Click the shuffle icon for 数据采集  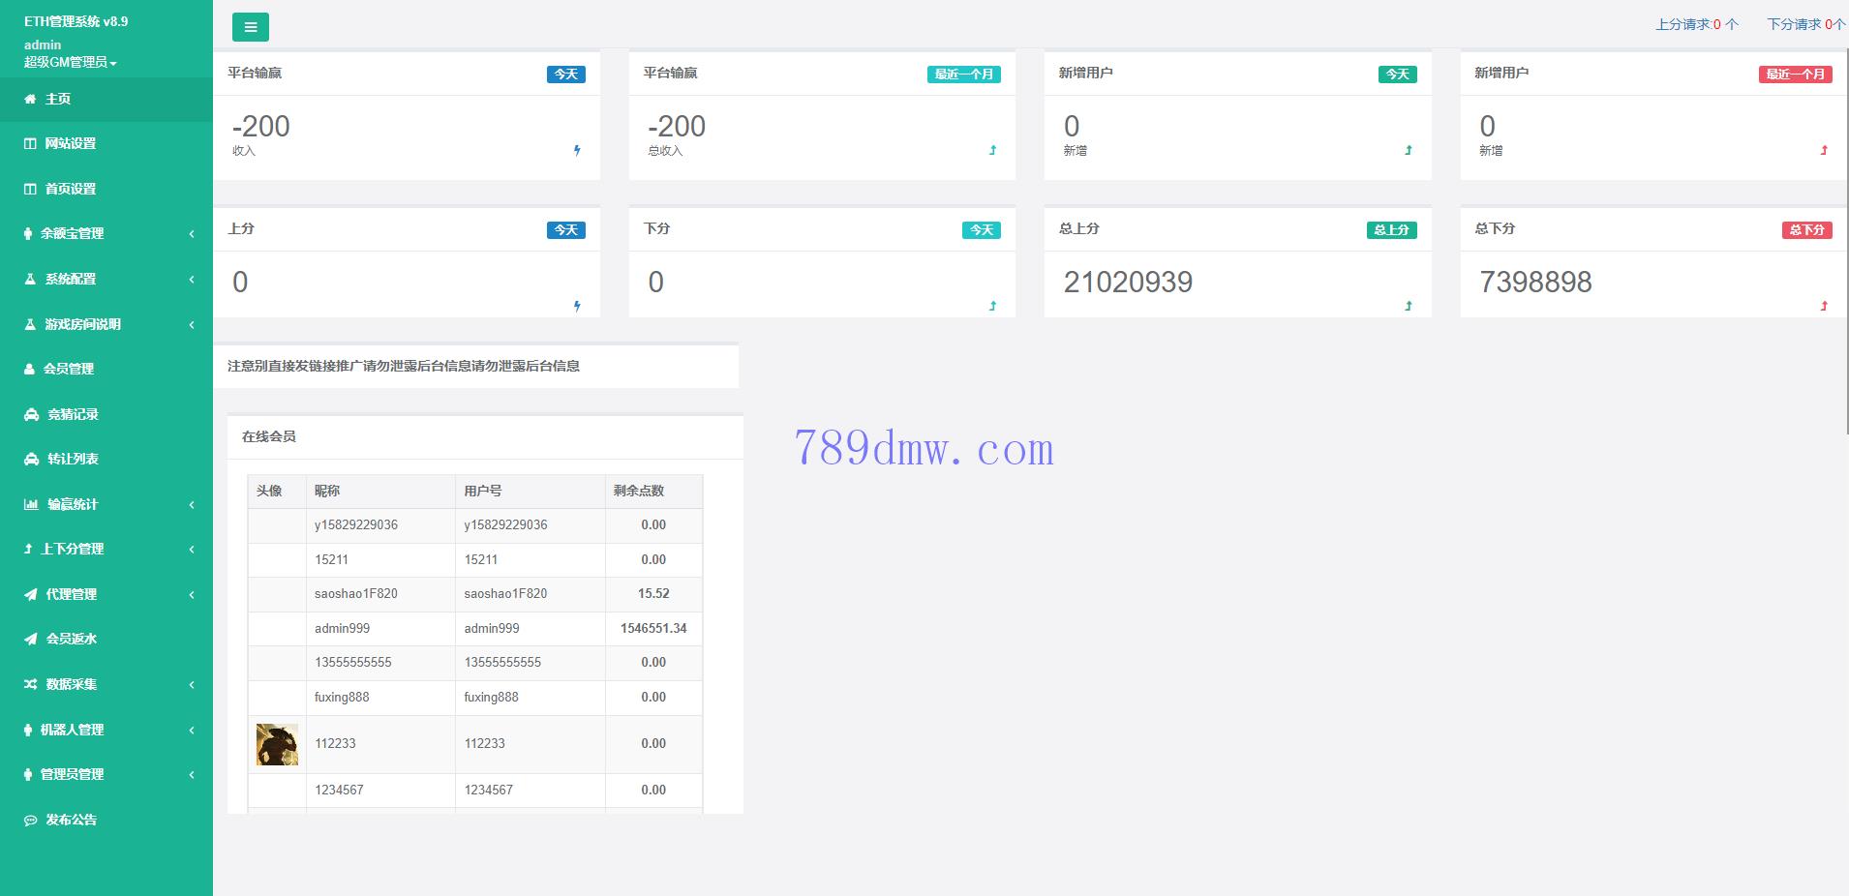[31, 684]
